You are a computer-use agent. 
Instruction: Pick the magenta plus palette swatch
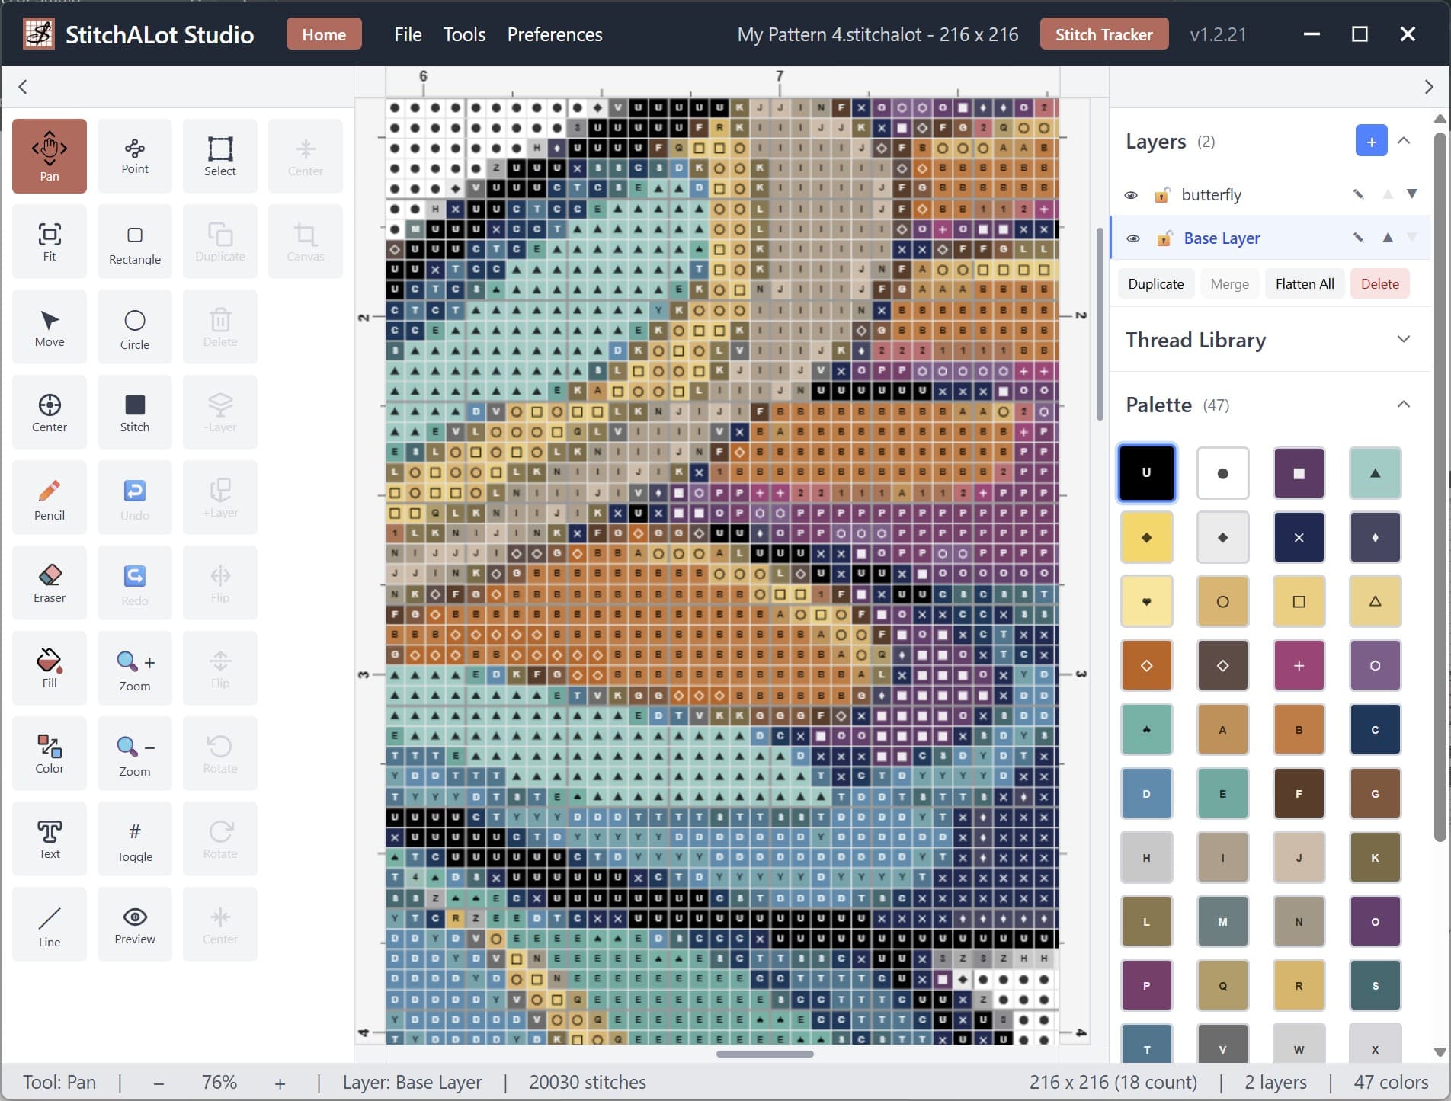point(1299,665)
